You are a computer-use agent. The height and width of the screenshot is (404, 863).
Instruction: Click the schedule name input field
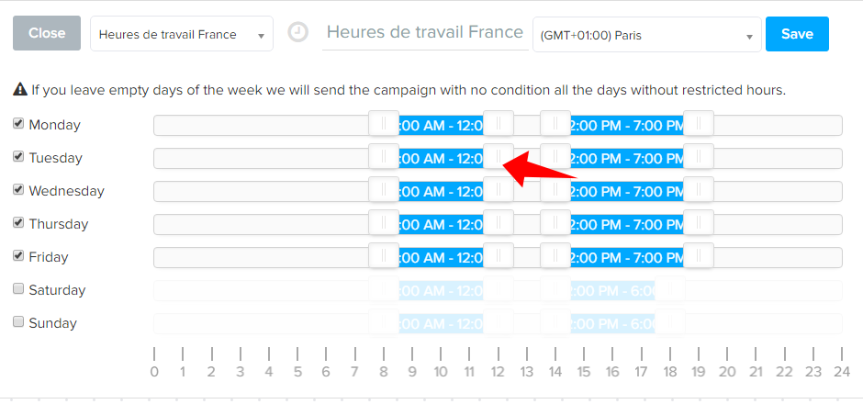pos(425,33)
